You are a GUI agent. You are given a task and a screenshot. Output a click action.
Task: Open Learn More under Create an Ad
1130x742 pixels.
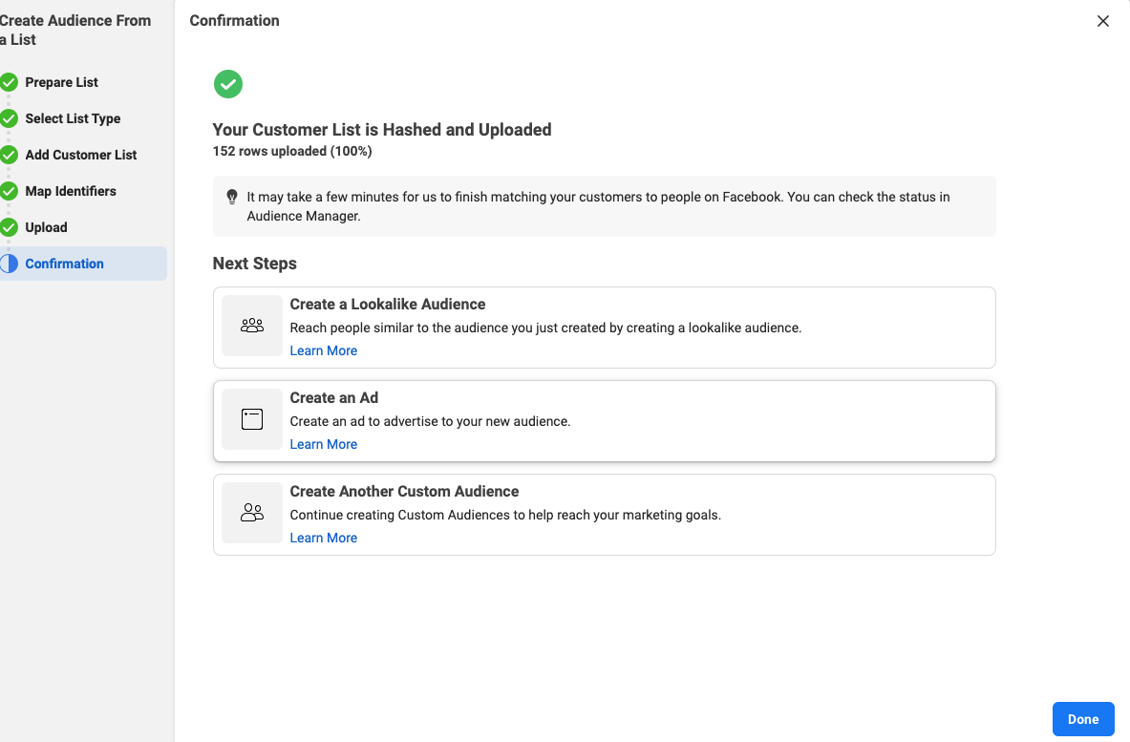(x=324, y=444)
